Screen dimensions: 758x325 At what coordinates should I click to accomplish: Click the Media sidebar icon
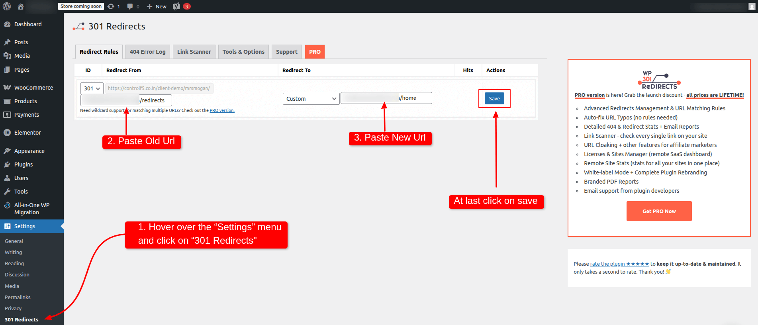point(7,56)
